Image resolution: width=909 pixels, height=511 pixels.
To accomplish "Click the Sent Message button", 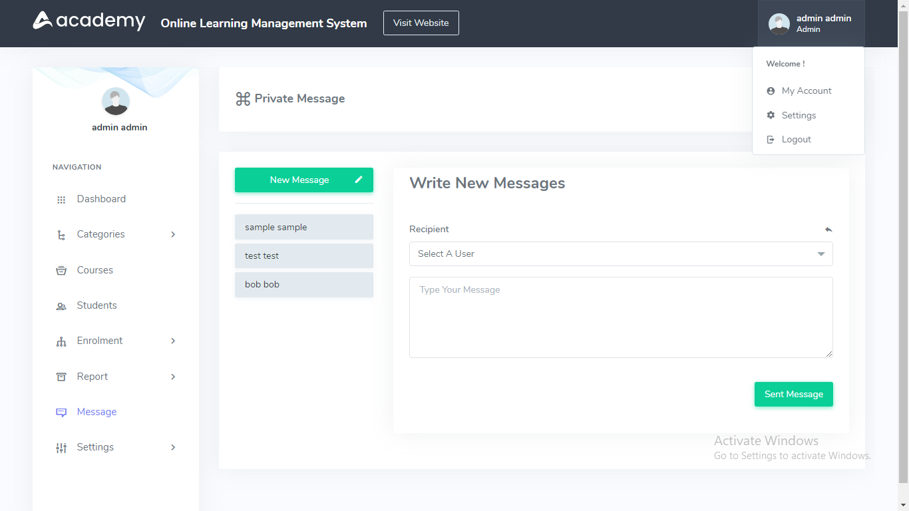I will point(793,394).
